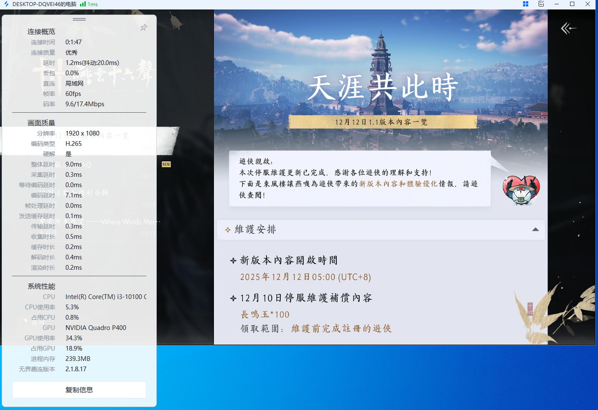Toggle the pin icon on the stats panel
The image size is (598, 410).
click(144, 27)
